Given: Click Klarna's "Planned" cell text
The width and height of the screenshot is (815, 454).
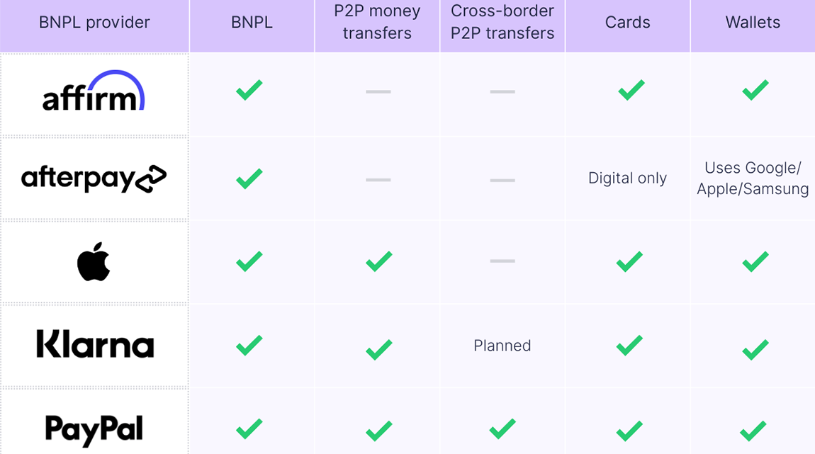Looking at the screenshot, I should [x=502, y=346].
